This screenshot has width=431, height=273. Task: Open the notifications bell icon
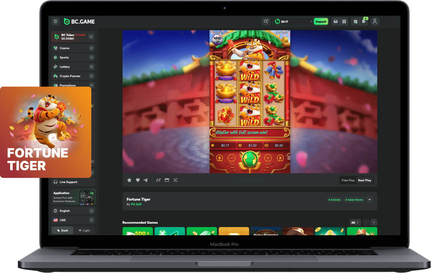click(364, 21)
